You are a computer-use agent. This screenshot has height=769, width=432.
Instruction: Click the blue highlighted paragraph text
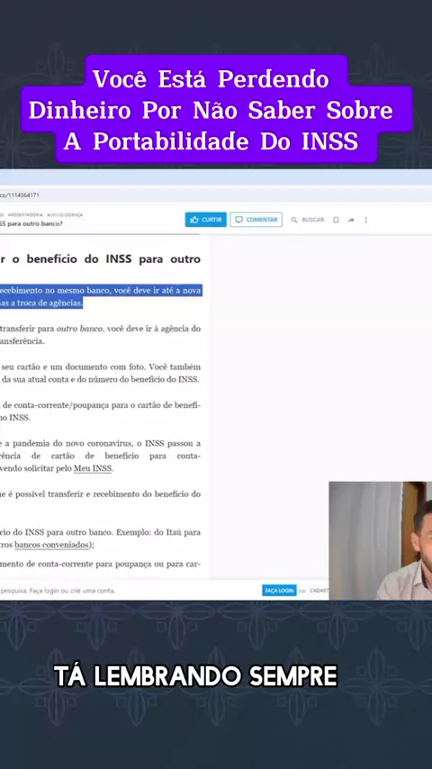click(x=101, y=297)
